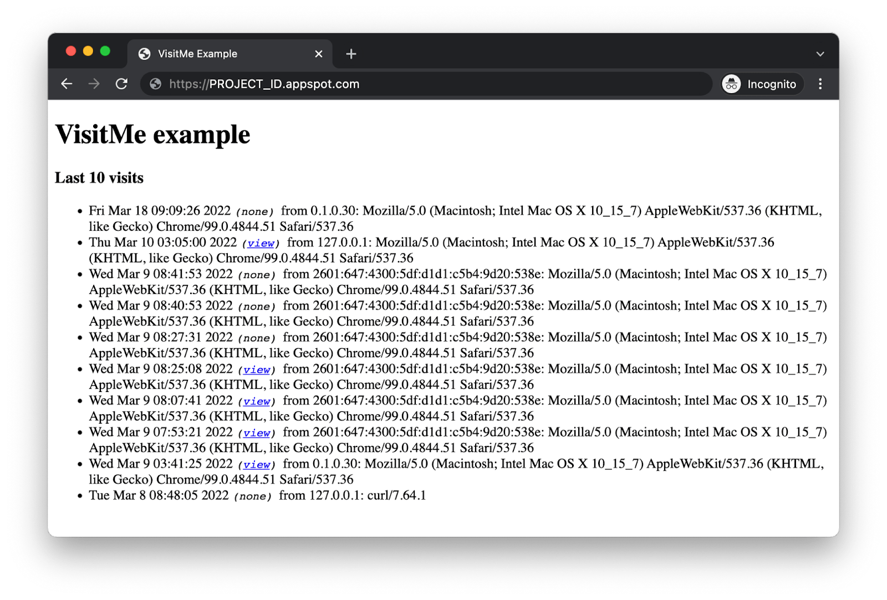Click the Incognito mask icon
The height and width of the screenshot is (600, 887).
click(x=732, y=84)
